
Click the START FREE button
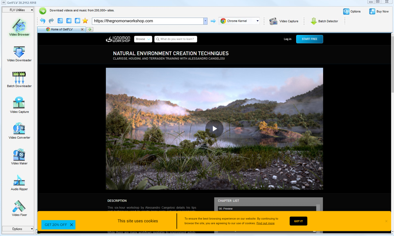309,39
